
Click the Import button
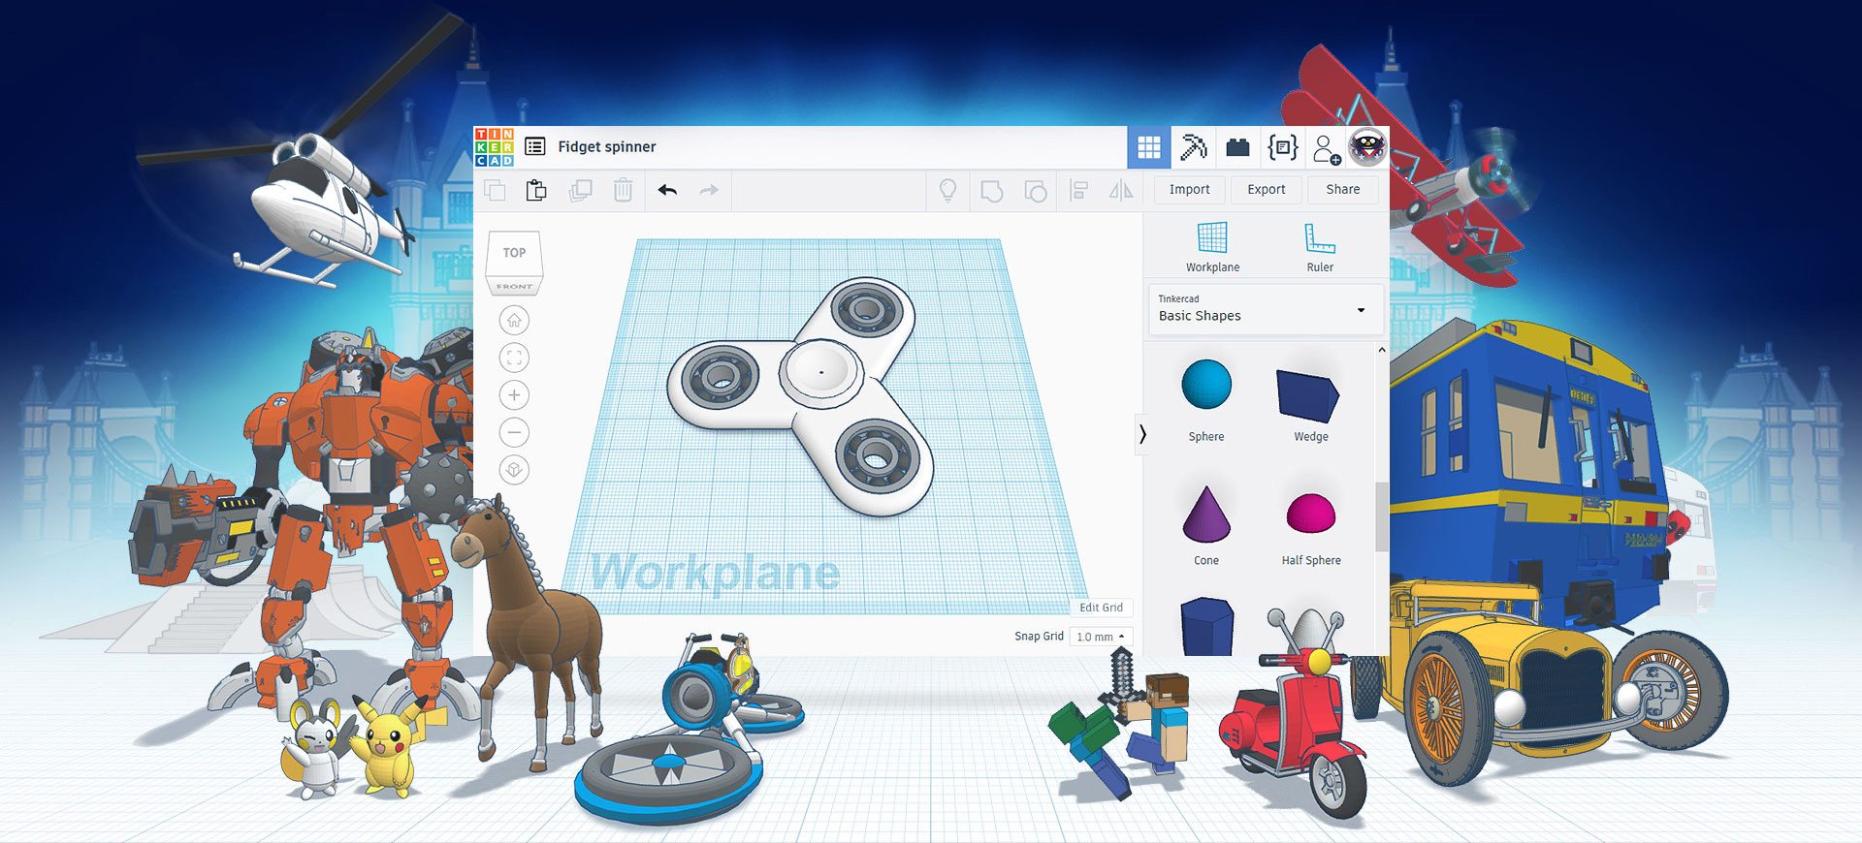click(x=1189, y=190)
